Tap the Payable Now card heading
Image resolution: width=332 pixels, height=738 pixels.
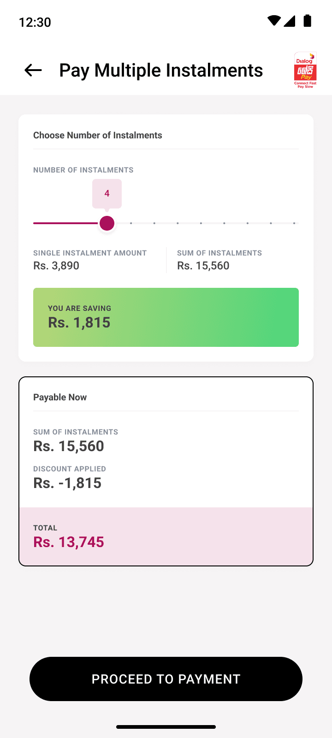60,397
